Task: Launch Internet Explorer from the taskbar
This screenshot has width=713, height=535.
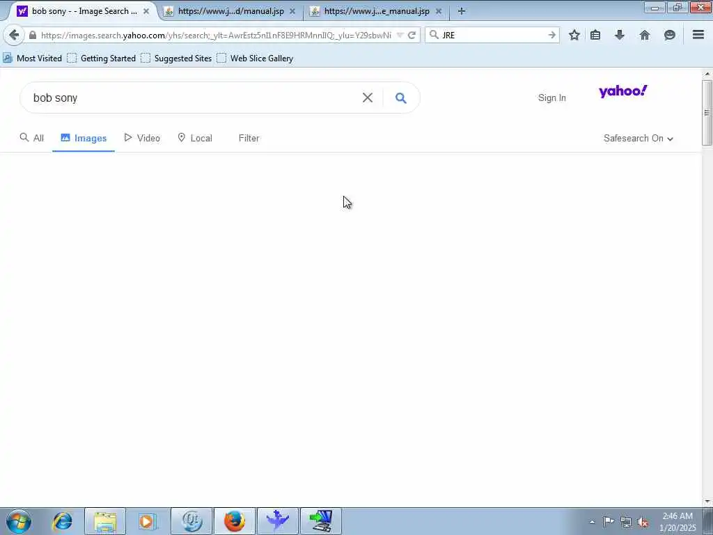Action: tap(62, 521)
